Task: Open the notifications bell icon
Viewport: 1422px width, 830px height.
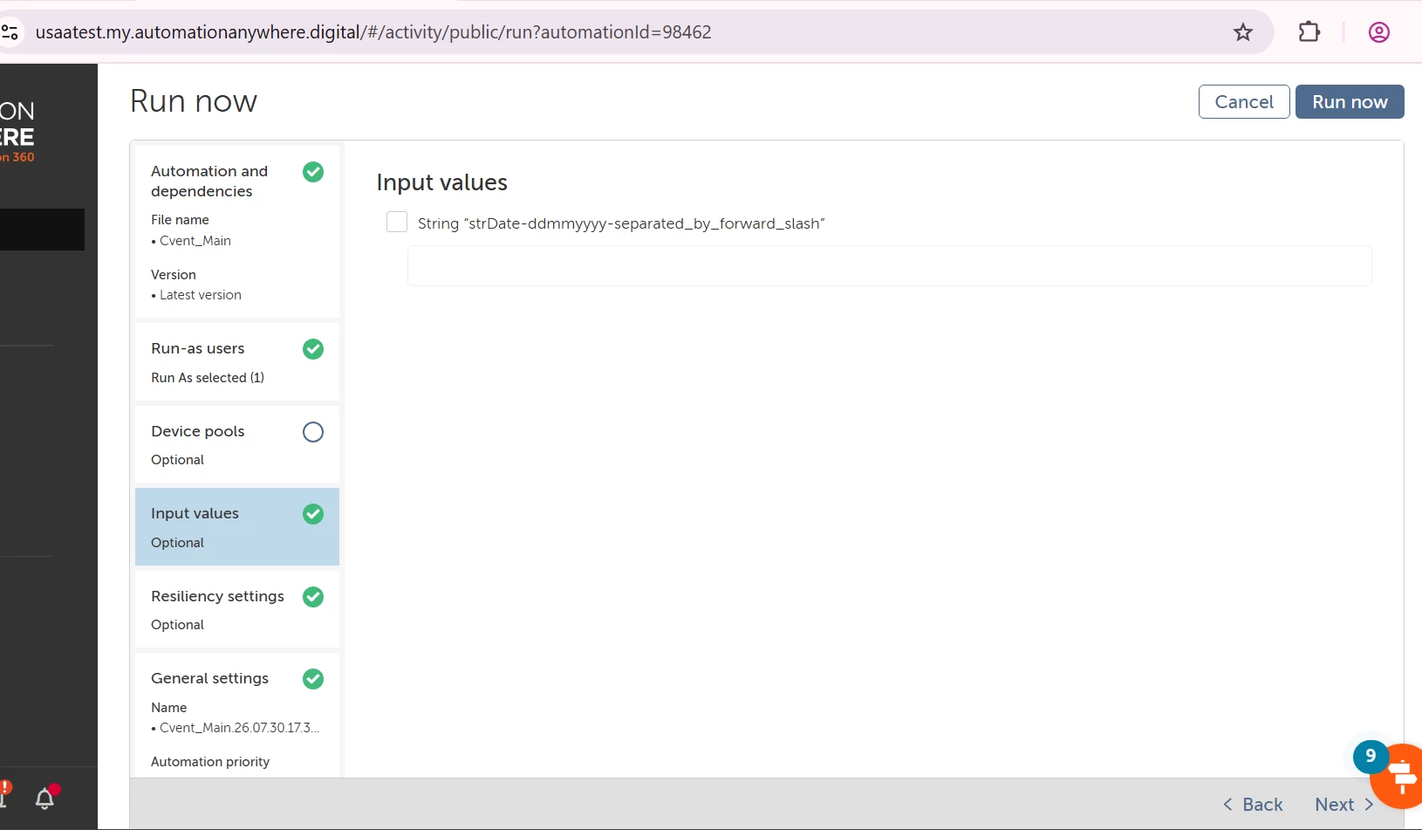Action: tap(44, 798)
